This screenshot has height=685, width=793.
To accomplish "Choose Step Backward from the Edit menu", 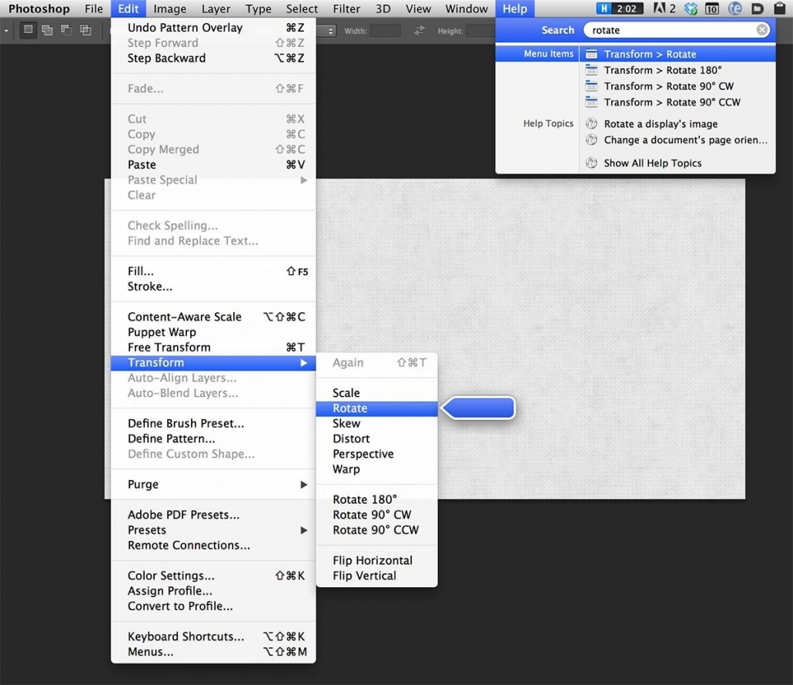I will tap(213, 59).
